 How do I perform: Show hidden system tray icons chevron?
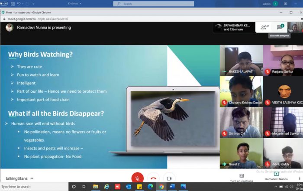tap(276, 187)
